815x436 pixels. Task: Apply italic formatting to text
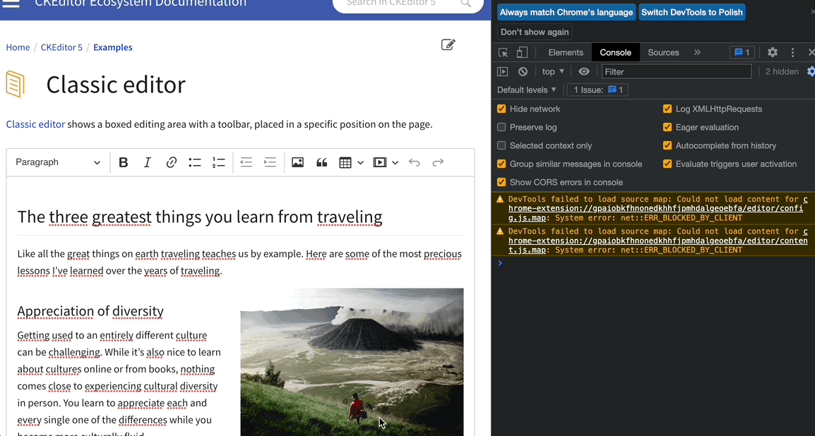[x=147, y=162]
